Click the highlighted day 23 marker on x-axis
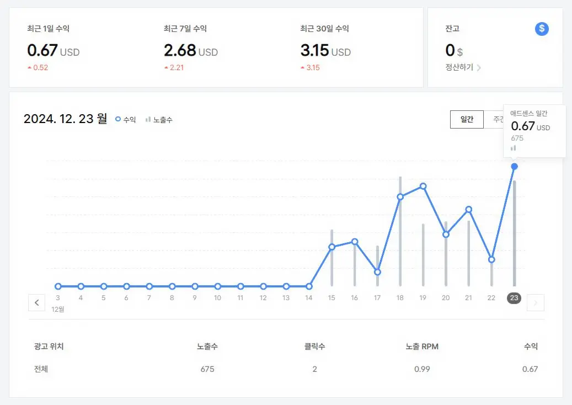This screenshot has height=405, width=572. pos(514,298)
